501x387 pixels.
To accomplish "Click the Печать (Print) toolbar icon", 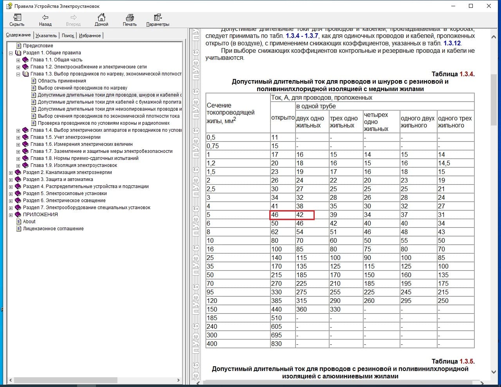I will pos(130,18).
